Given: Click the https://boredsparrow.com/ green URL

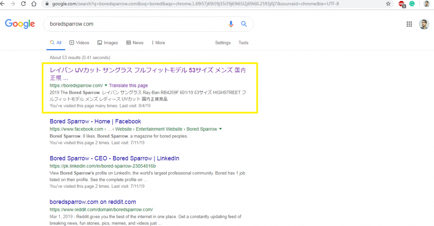Looking at the screenshot, I should (x=76, y=86).
